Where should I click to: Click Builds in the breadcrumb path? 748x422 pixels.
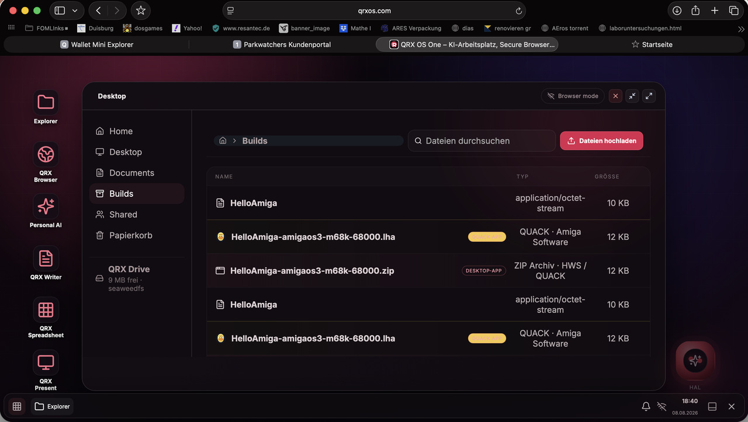pos(255,141)
